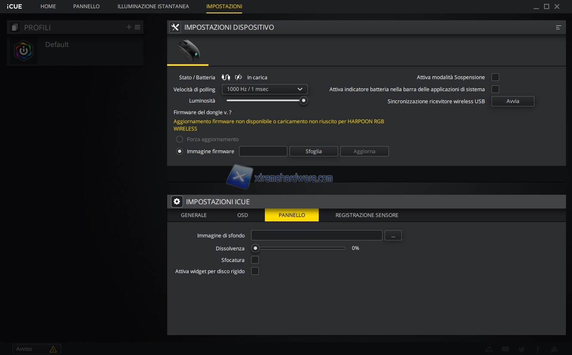
Task: Select the Immagine firmware radio button
Action: 180,151
